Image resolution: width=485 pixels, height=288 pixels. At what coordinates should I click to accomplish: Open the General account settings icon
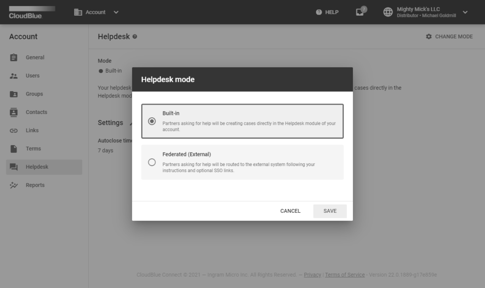pyautogui.click(x=15, y=57)
